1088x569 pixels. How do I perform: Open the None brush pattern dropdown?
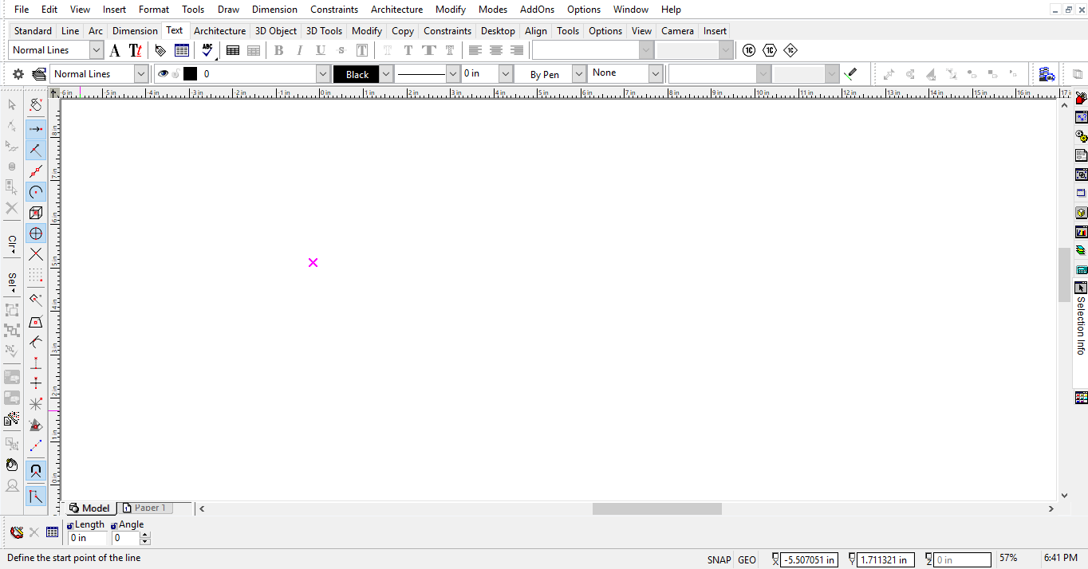(x=656, y=74)
